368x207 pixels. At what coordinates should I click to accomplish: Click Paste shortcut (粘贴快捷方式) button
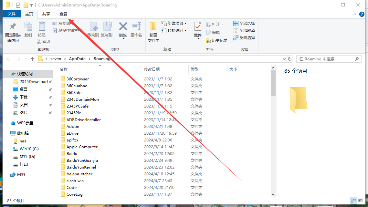click(67, 30)
